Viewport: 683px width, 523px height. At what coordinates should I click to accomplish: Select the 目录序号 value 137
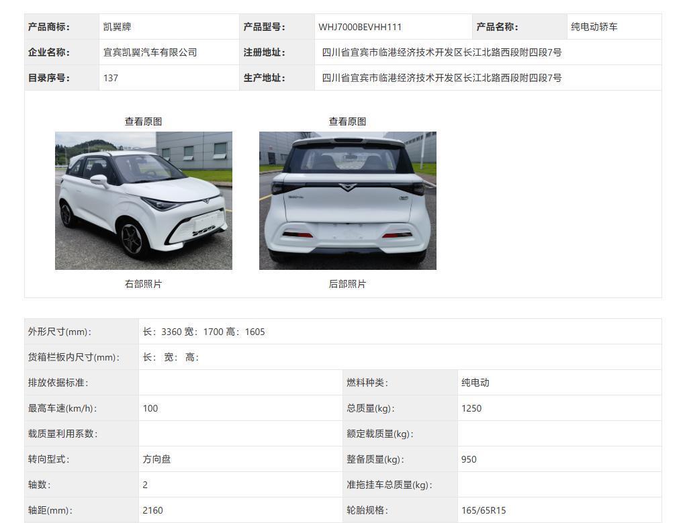point(110,78)
